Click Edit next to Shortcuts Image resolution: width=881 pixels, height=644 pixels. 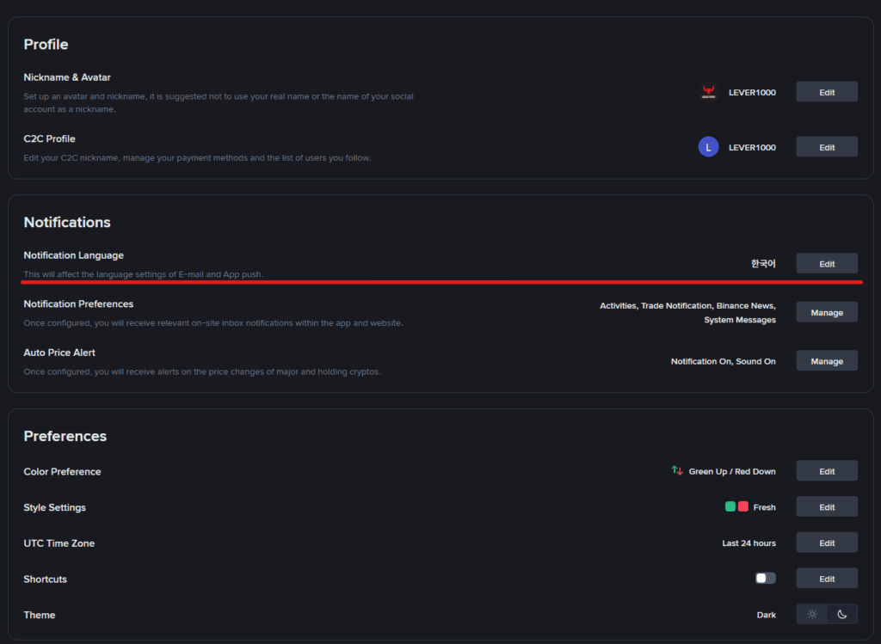(826, 578)
